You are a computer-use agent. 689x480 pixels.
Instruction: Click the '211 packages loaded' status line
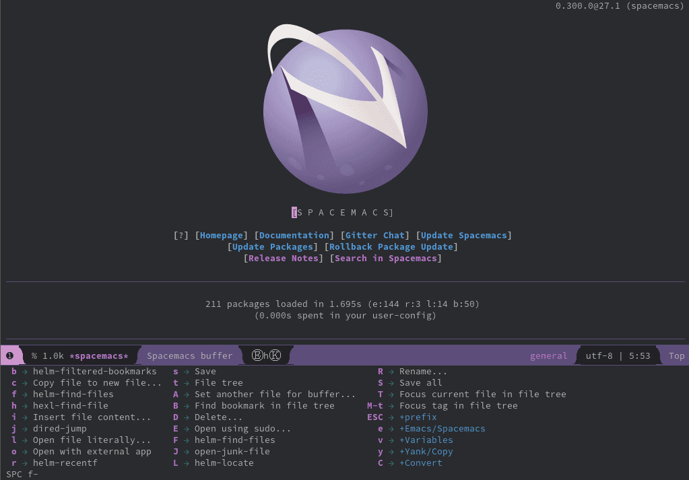(x=342, y=304)
